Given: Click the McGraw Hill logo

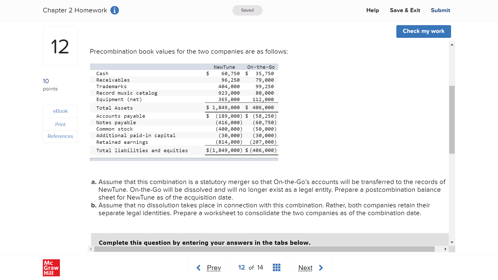Looking at the screenshot, I should (x=51, y=268).
